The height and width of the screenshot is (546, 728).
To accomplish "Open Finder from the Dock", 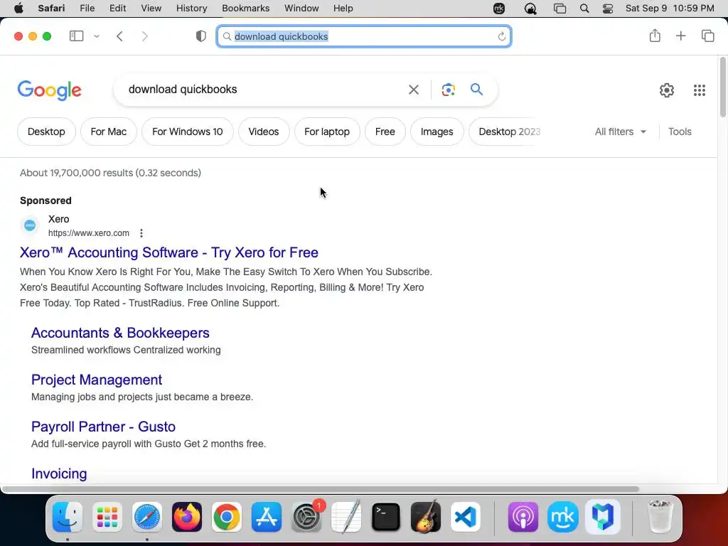I will 68,517.
